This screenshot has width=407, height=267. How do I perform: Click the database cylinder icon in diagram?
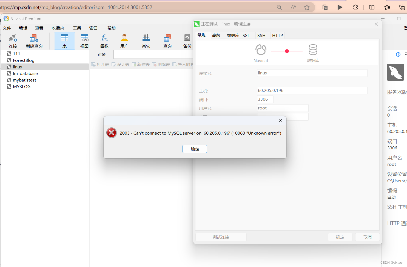313,50
